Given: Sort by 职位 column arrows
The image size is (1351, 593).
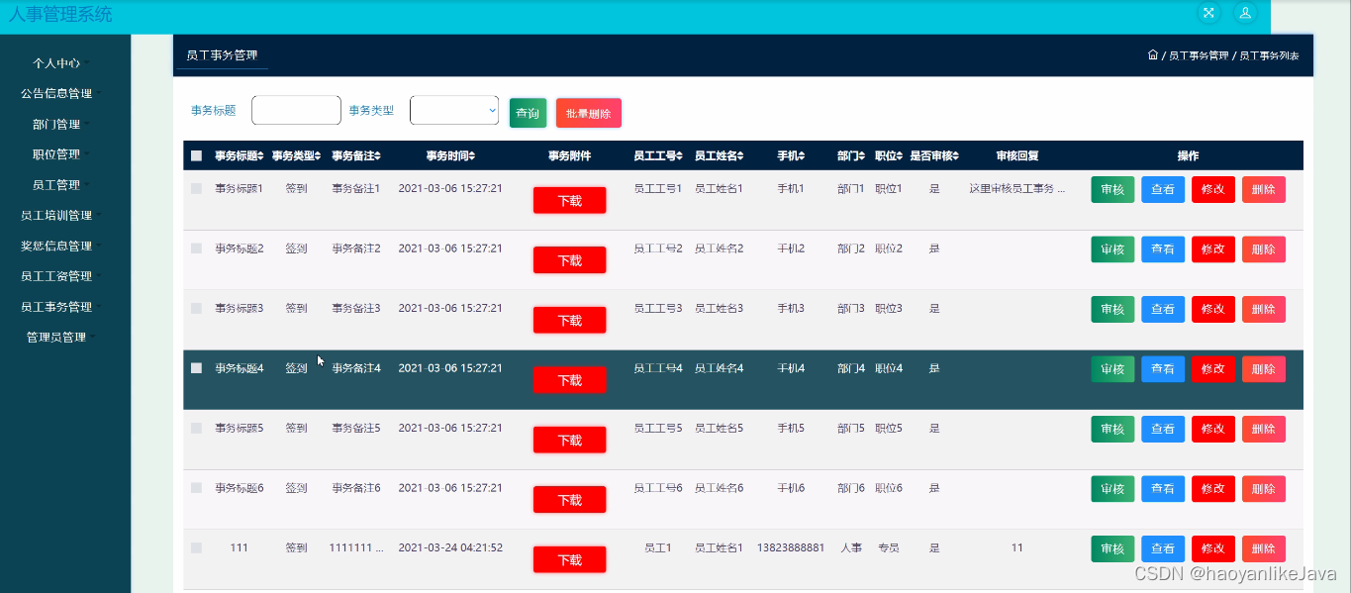Looking at the screenshot, I should pos(900,156).
